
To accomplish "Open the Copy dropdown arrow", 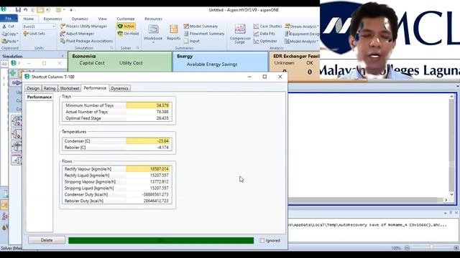I will coord(17,34).
